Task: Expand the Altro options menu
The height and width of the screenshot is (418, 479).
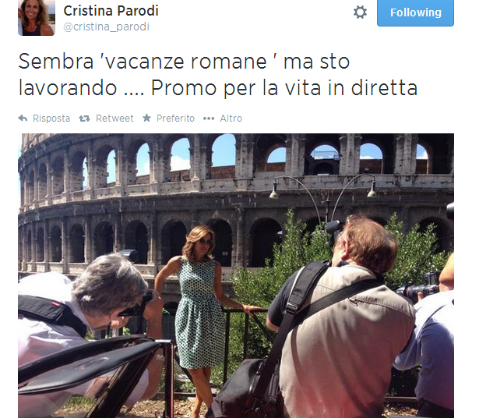Action: (231, 119)
